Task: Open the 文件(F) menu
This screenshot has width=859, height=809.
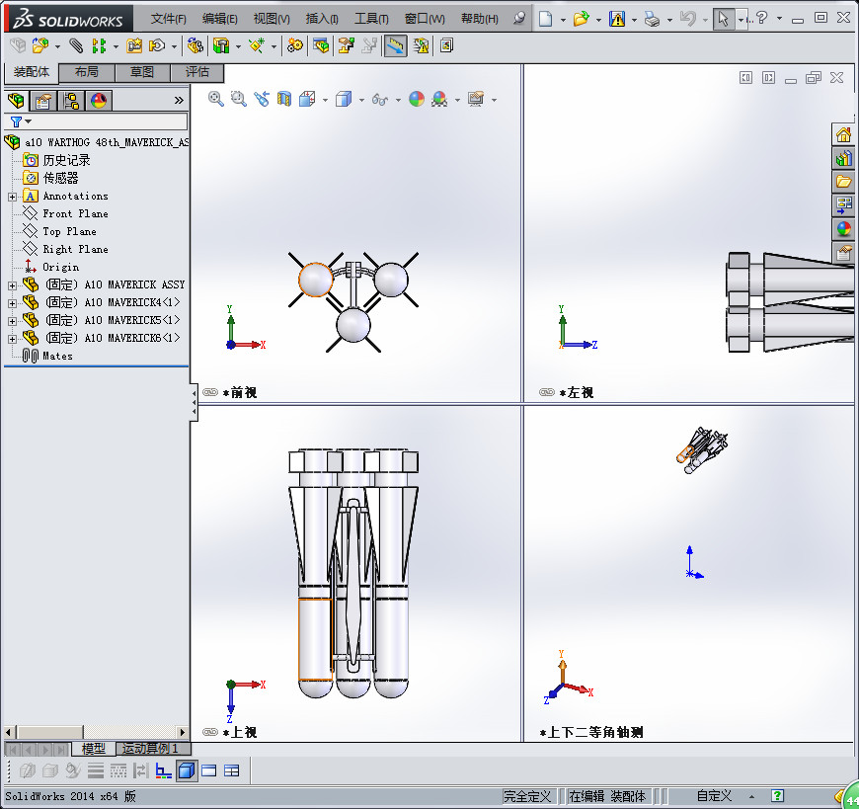Action: [x=168, y=19]
